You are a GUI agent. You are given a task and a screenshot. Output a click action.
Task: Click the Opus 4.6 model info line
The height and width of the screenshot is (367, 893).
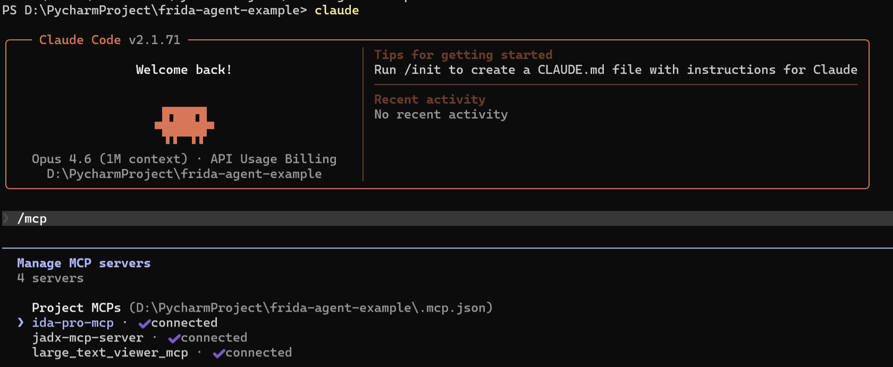click(x=184, y=159)
